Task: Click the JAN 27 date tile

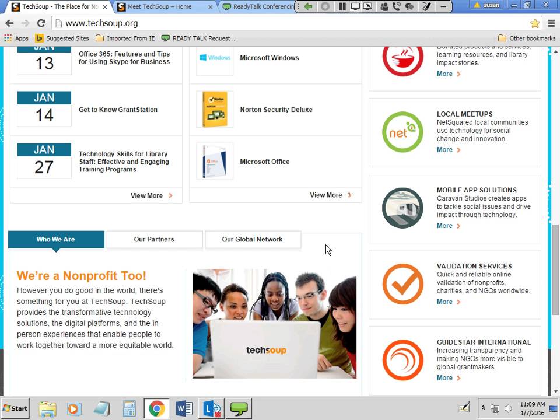Action: tap(44, 161)
